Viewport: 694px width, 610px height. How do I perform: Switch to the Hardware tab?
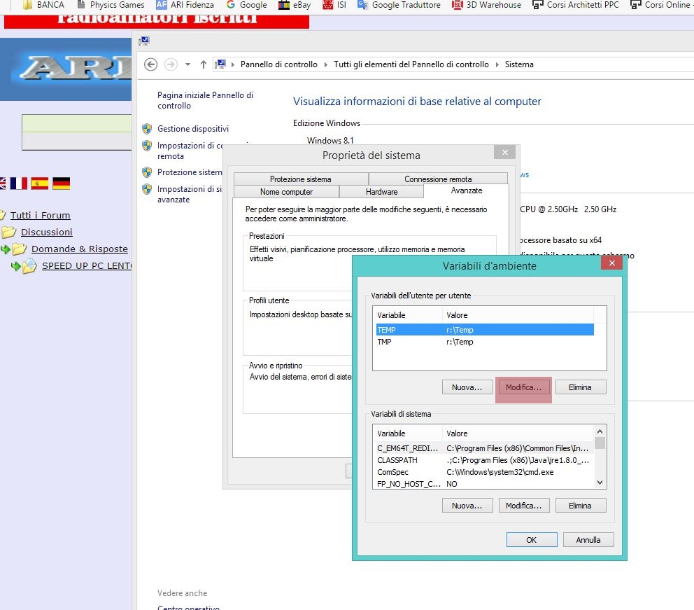point(381,192)
